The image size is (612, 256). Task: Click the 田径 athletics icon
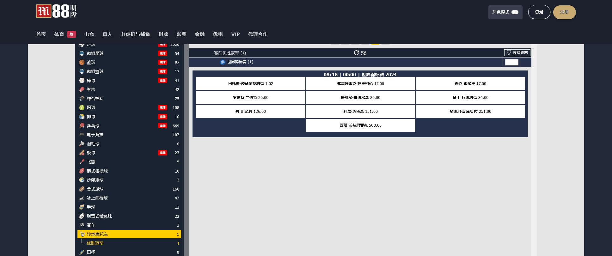pos(82,252)
